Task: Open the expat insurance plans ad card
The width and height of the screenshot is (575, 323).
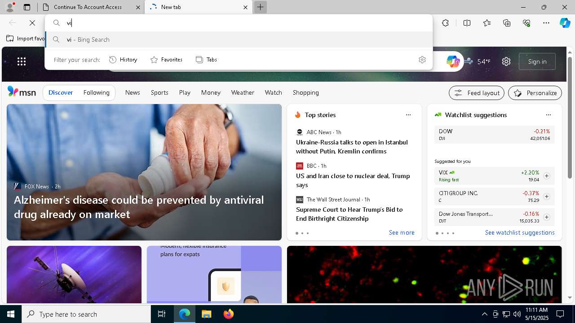Action: pyautogui.click(x=214, y=275)
